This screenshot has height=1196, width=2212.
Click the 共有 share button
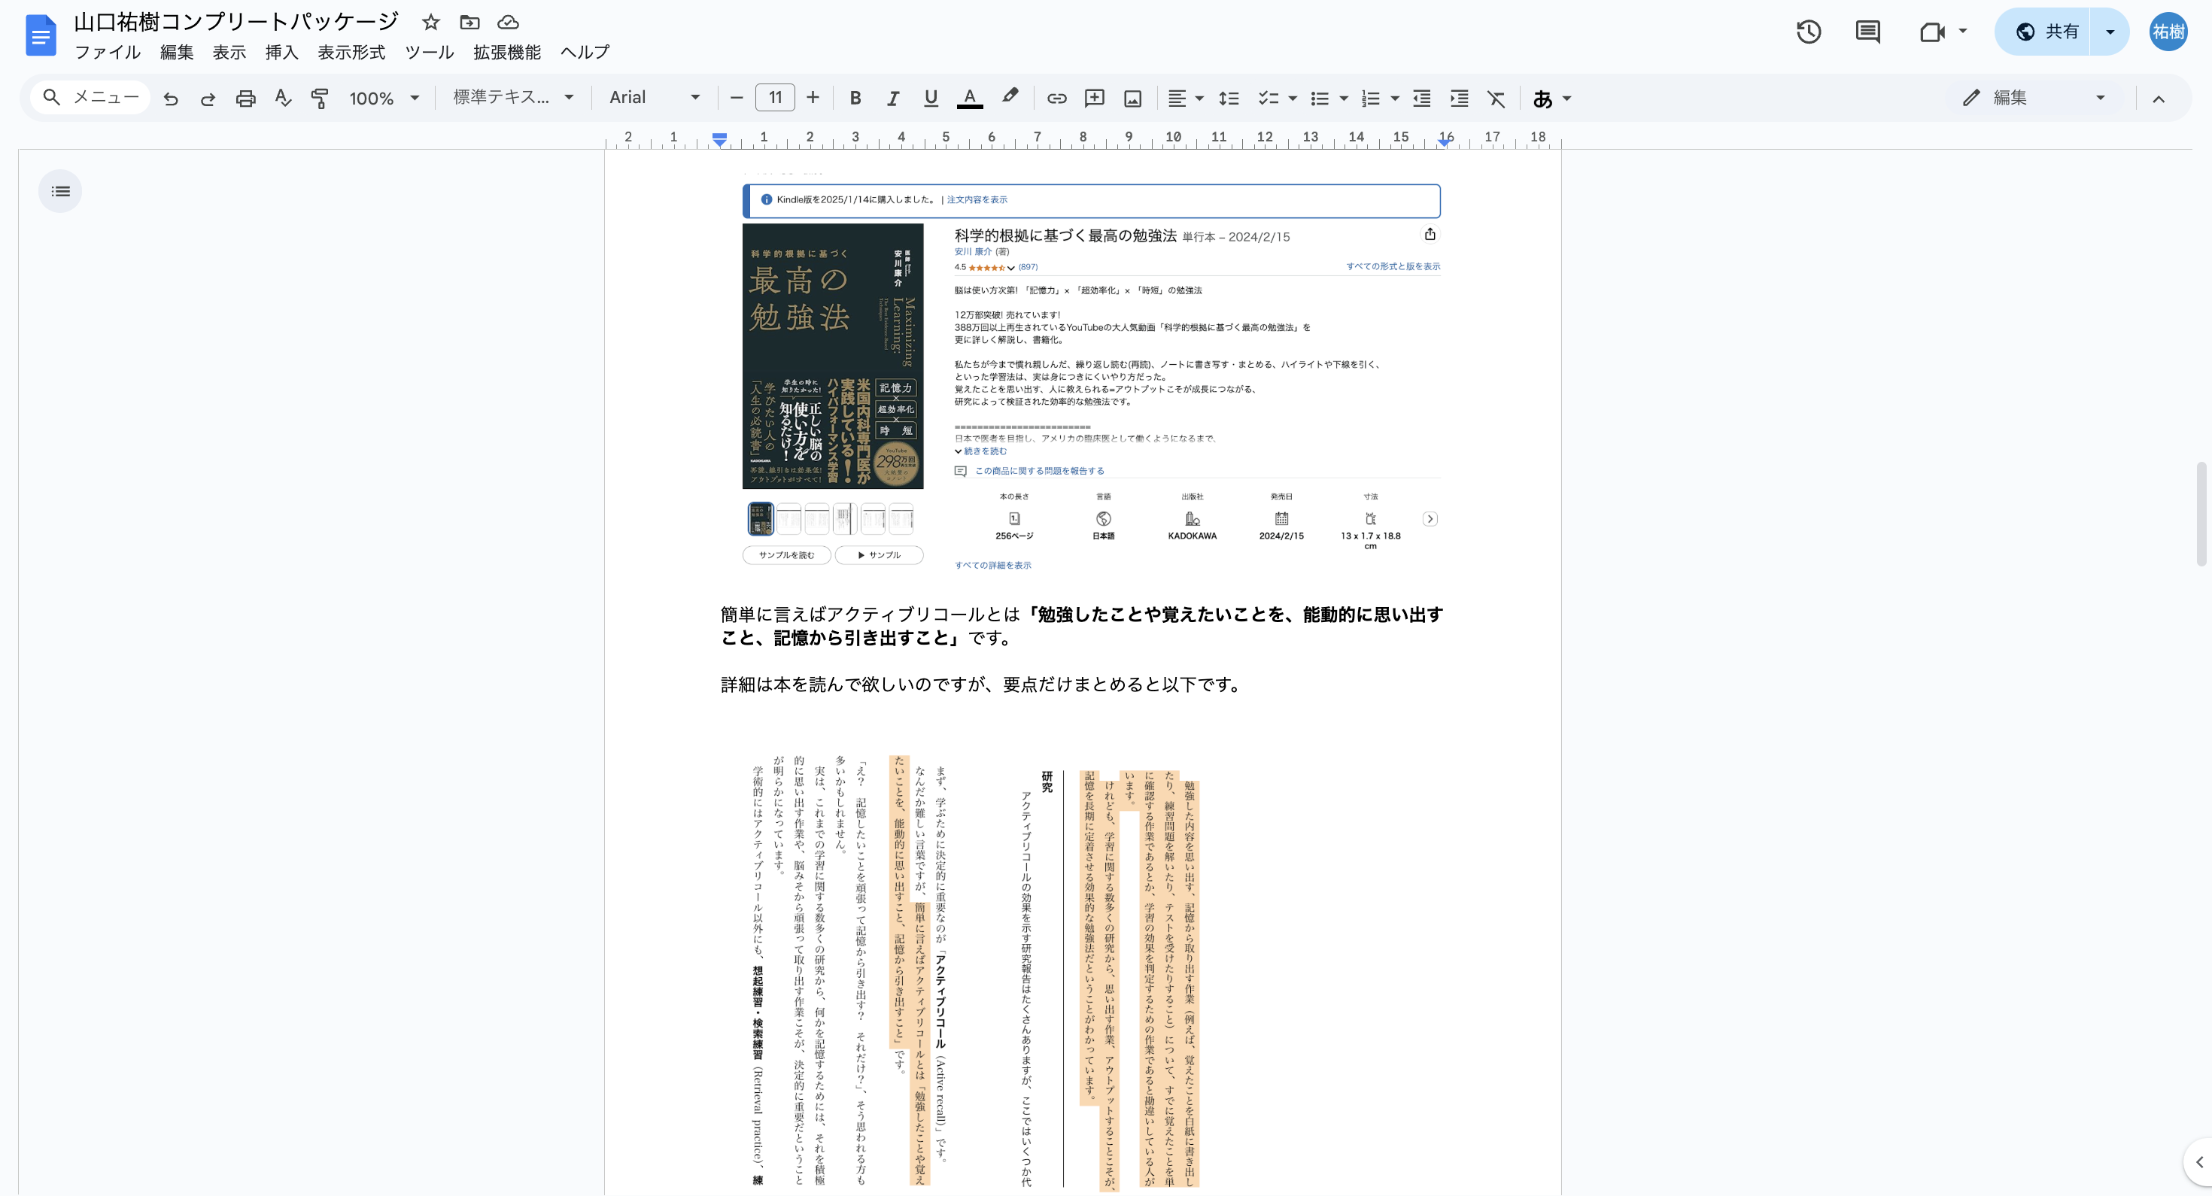[2047, 32]
